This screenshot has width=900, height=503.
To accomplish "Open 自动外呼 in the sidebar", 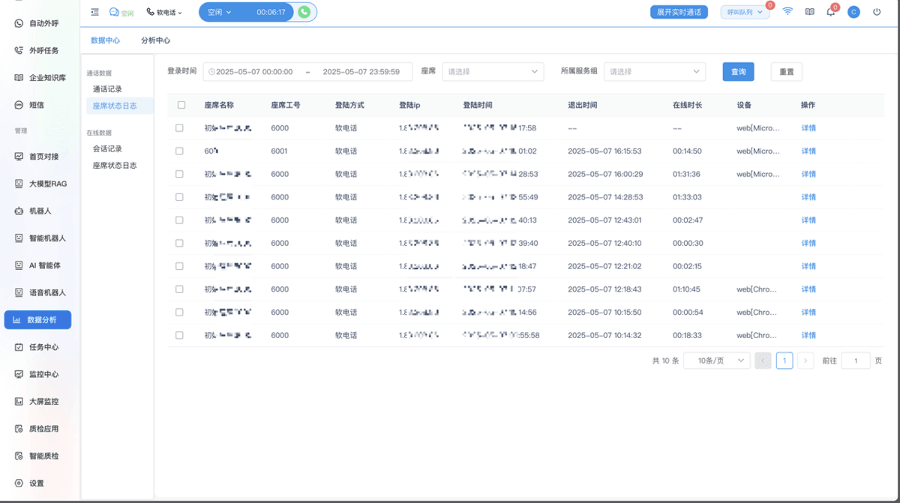I will point(37,23).
